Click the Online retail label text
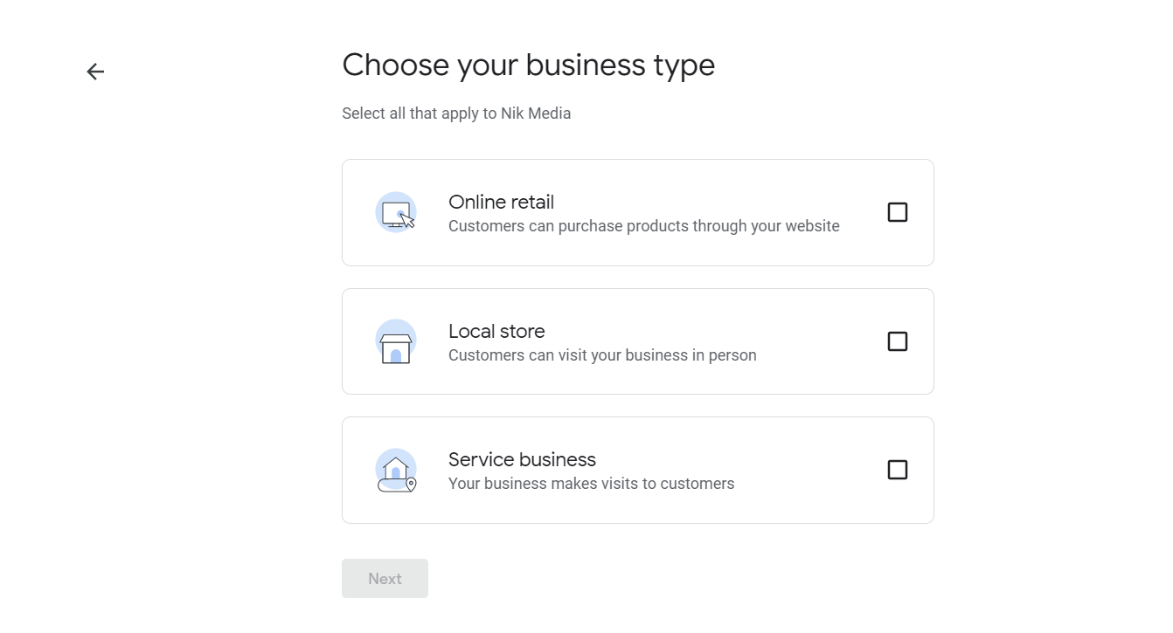 click(501, 202)
